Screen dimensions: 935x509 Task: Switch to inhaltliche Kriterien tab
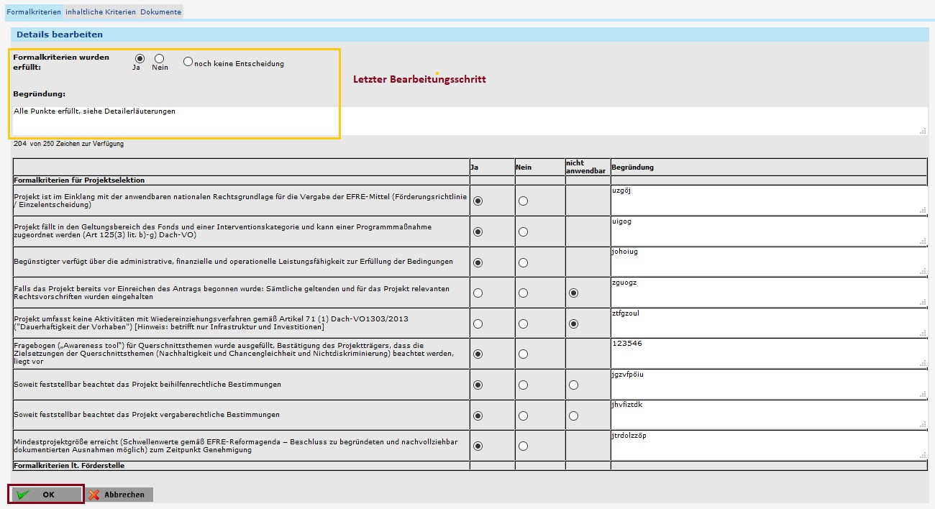[101, 12]
